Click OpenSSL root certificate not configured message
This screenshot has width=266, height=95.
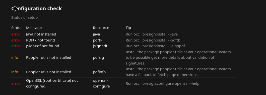[x=52, y=83]
